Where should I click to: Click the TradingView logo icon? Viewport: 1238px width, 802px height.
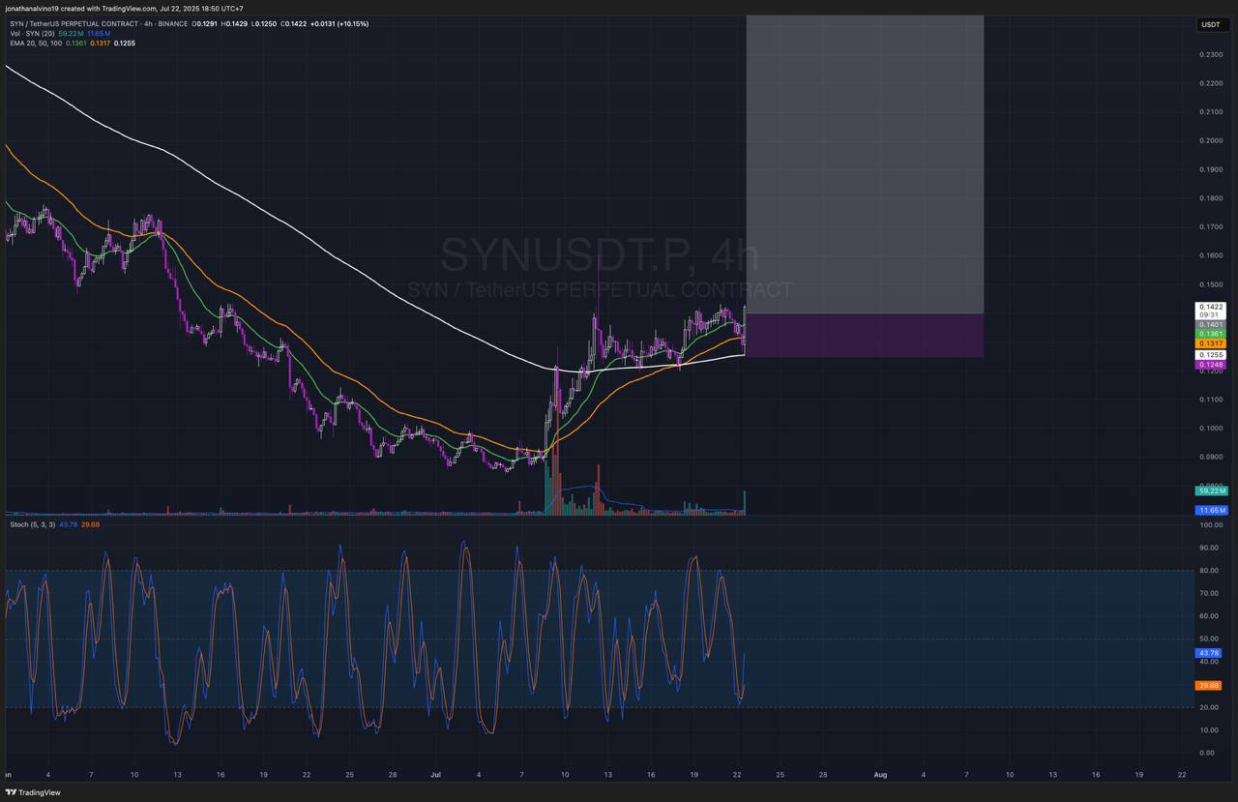click(x=14, y=792)
